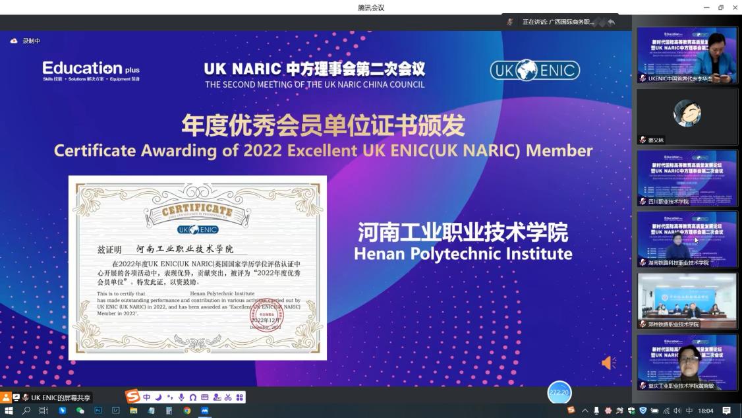This screenshot has width=742, height=418.
Task: Open the Sogou soft keyboard icon
Action: click(x=205, y=398)
